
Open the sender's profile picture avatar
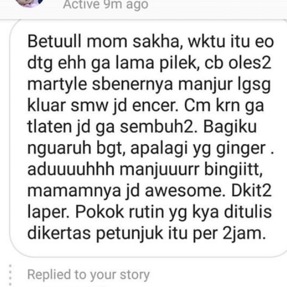tap(29, 3)
